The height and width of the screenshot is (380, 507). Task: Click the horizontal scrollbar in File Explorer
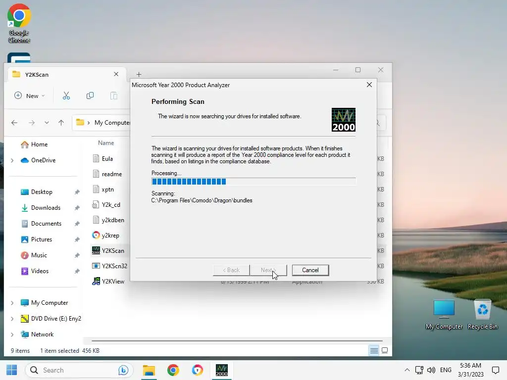pyautogui.click(x=237, y=340)
